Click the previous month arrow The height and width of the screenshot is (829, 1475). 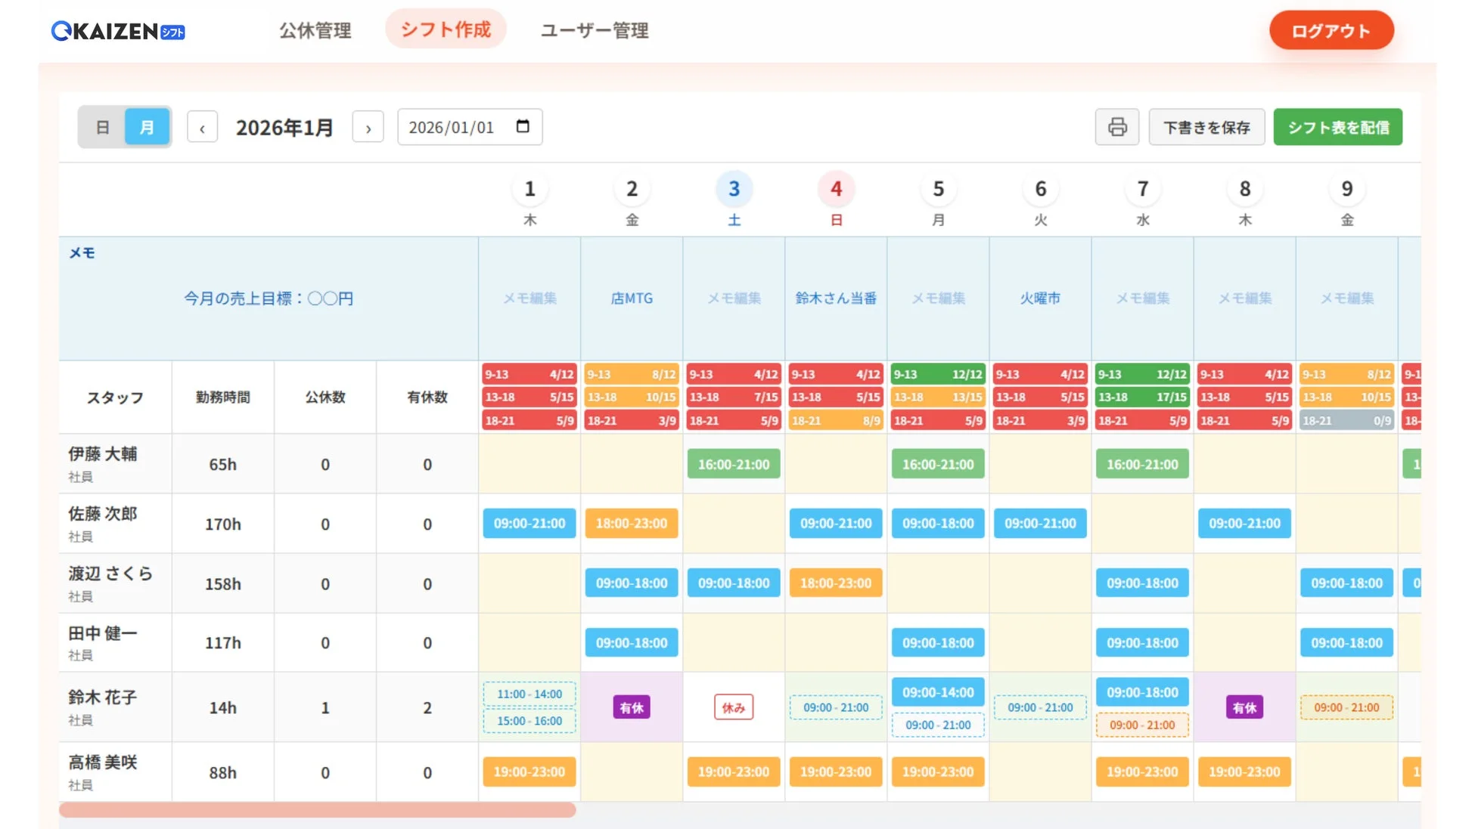[202, 127]
